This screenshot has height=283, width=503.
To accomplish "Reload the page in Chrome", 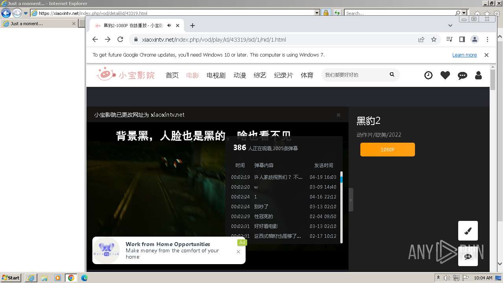I will click(120, 39).
